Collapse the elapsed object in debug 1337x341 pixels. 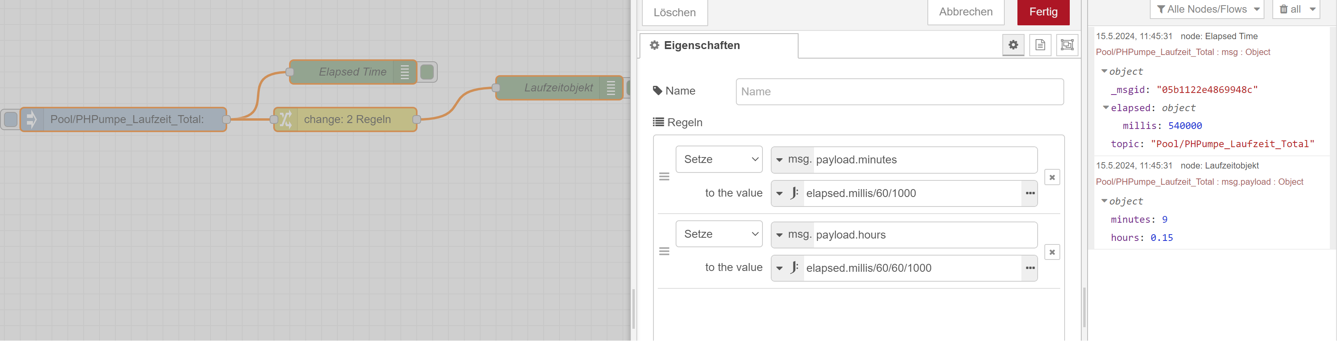click(1106, 108)
